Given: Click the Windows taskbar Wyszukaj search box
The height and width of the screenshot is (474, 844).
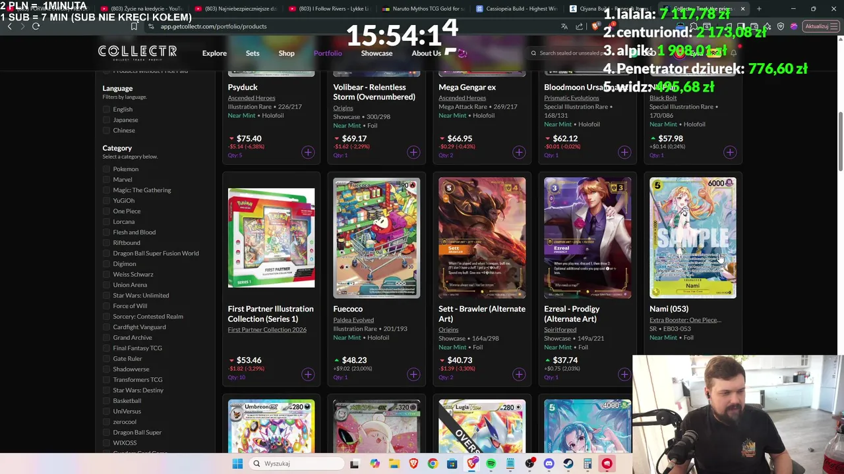Looking at the screenshot, I should pyautogui.click(x=295, y=463).
